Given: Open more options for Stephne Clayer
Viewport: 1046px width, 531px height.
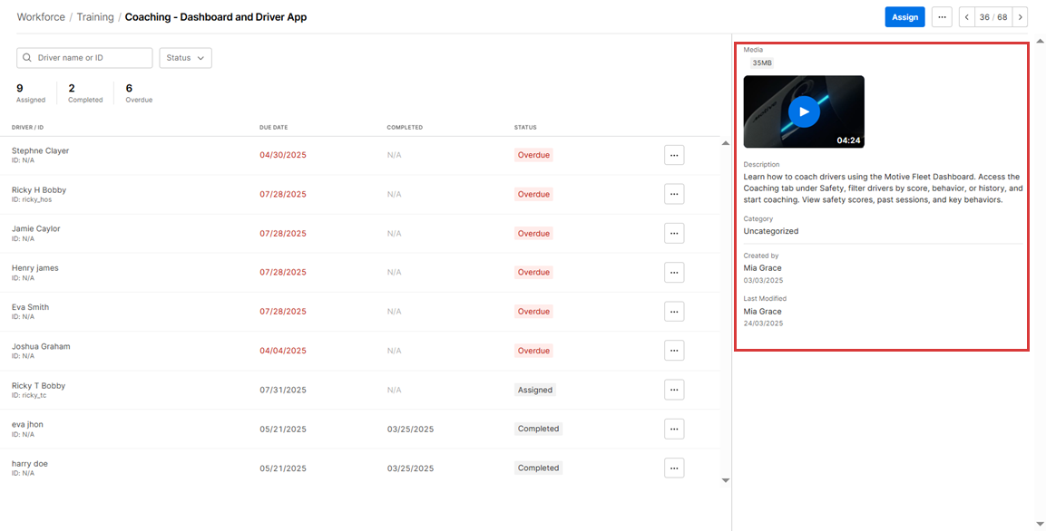Looking at the screenshot, I should pyautogui.click(x=673, y=155).
